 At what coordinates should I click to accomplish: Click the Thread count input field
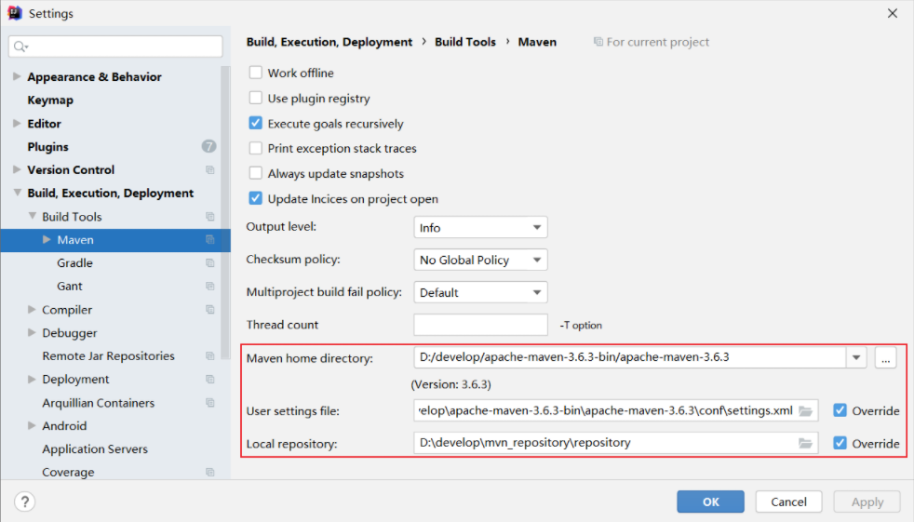[x=480, y=325]
